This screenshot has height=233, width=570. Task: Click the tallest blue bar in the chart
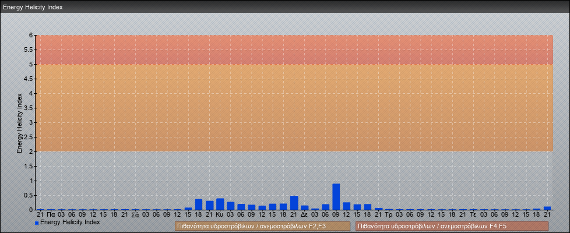336,196
